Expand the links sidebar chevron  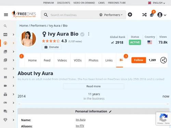click(13, 69)
